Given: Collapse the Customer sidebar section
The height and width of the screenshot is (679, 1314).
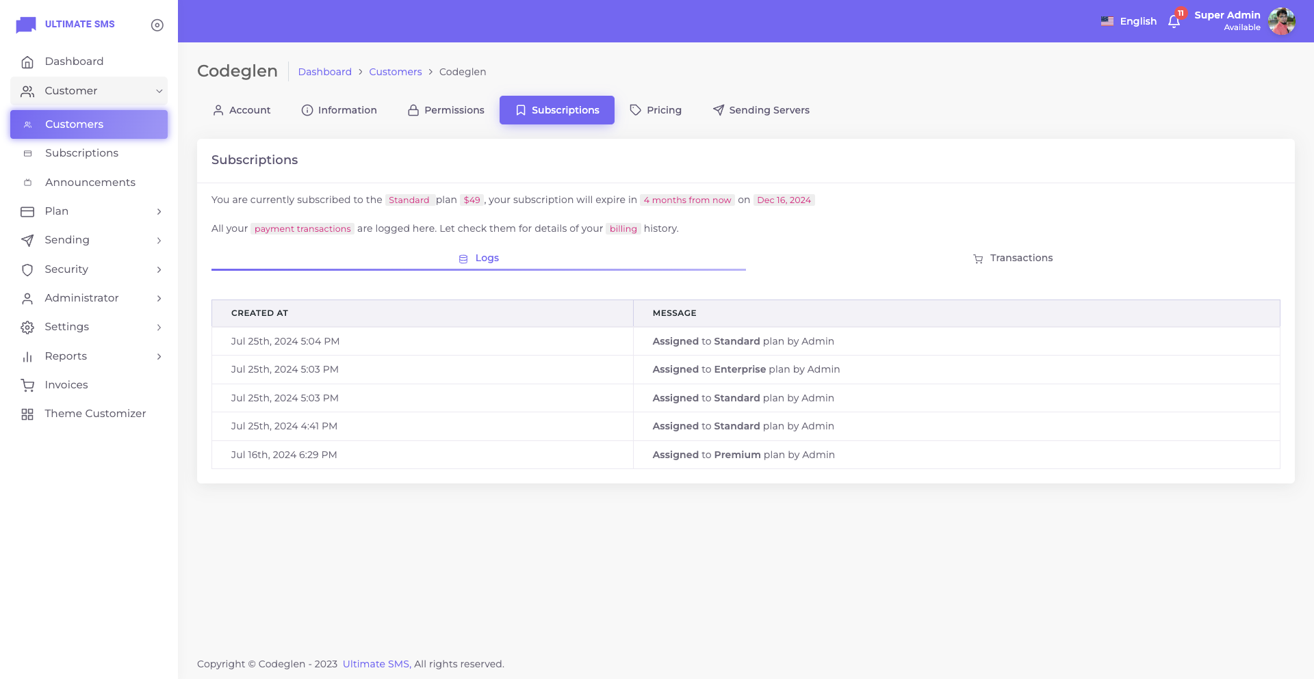Looking at the screenshot, I should 158,91.
